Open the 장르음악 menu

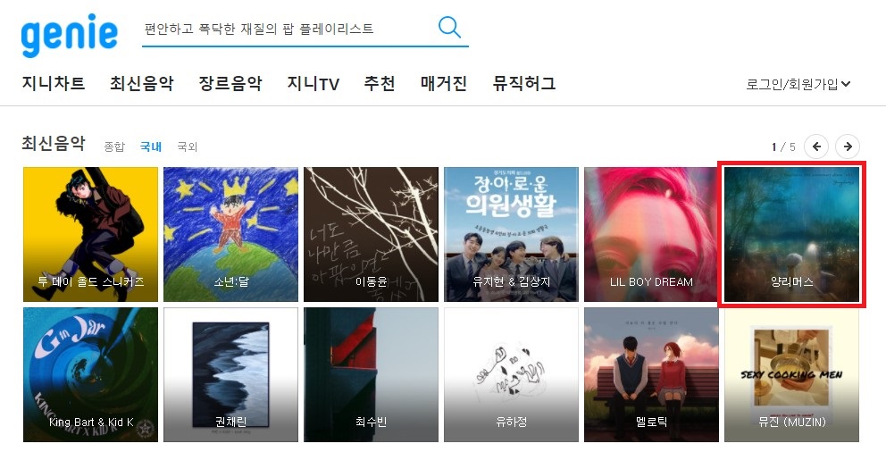click(x=230, y=84)
